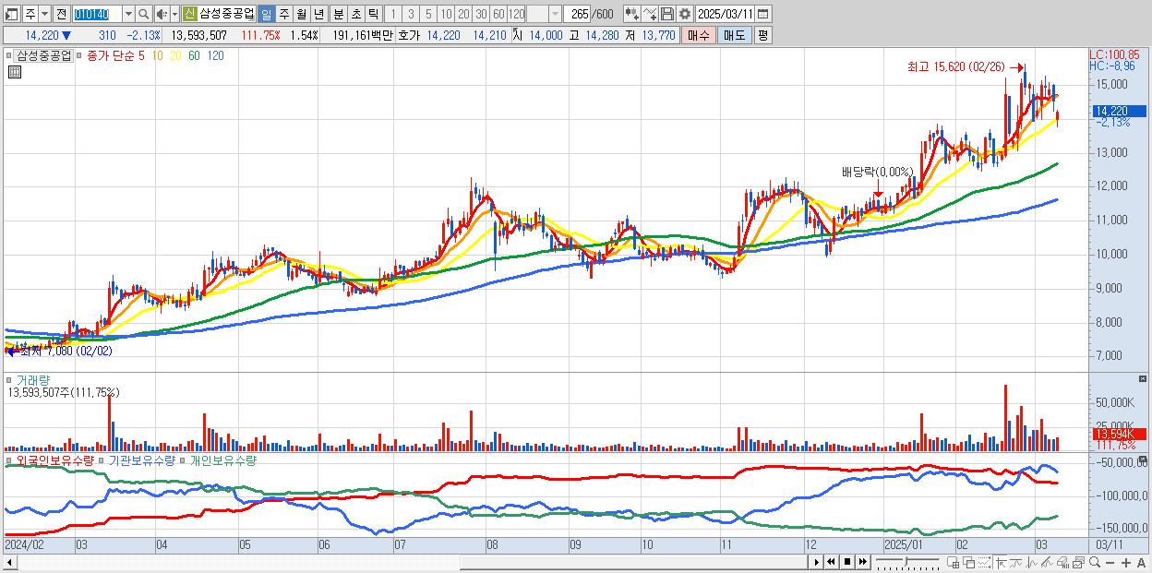Click the green 신 badge icon
The width and height of the screenshot is (1152, 573).
189,14
